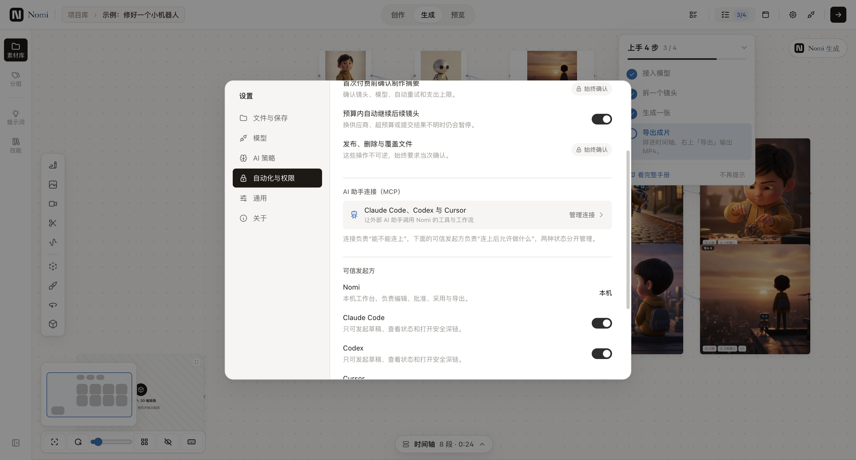The image size is (856, 460).
Task: Click the canvas zoom slider
Action: (111, 442)
